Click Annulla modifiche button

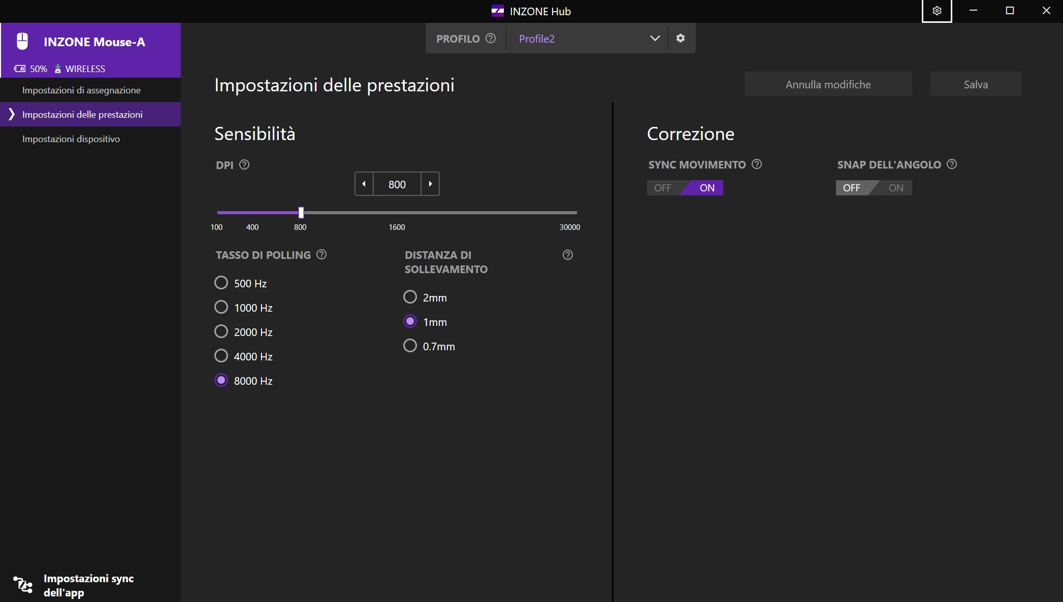[x=828, y=84]
